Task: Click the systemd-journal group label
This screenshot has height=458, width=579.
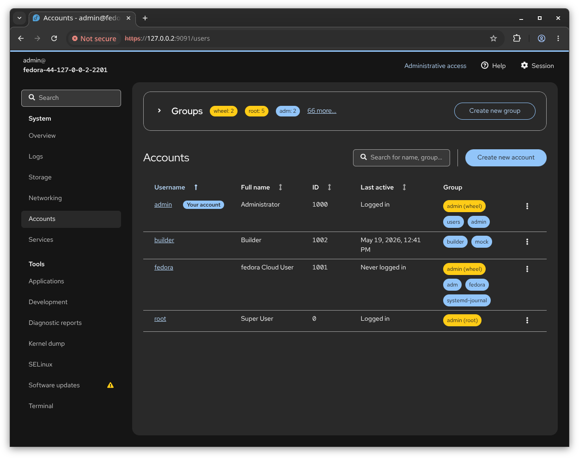Action: coord(467,300)
